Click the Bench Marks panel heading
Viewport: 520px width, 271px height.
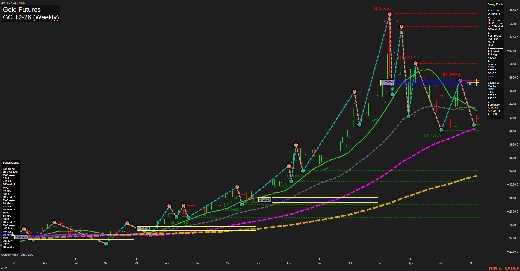(x=11, y=163)
